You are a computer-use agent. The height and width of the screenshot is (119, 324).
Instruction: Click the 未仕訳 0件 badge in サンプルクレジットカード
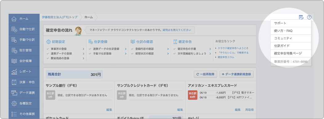coord(122,95)
